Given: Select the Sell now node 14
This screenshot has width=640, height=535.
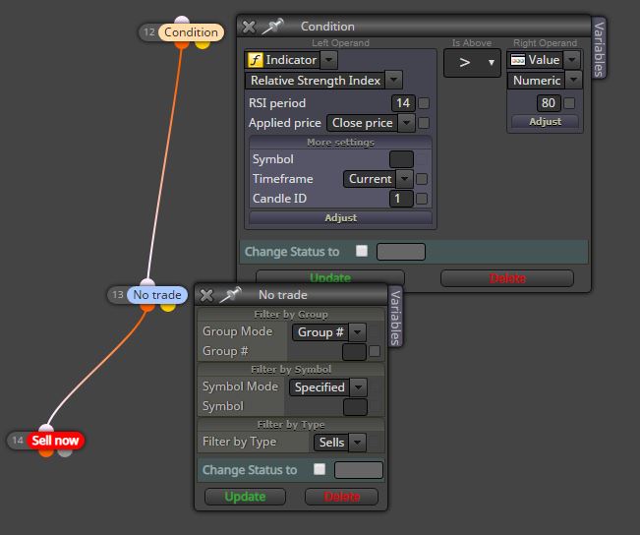Looking at the screenshot, I should pos(55,441).
